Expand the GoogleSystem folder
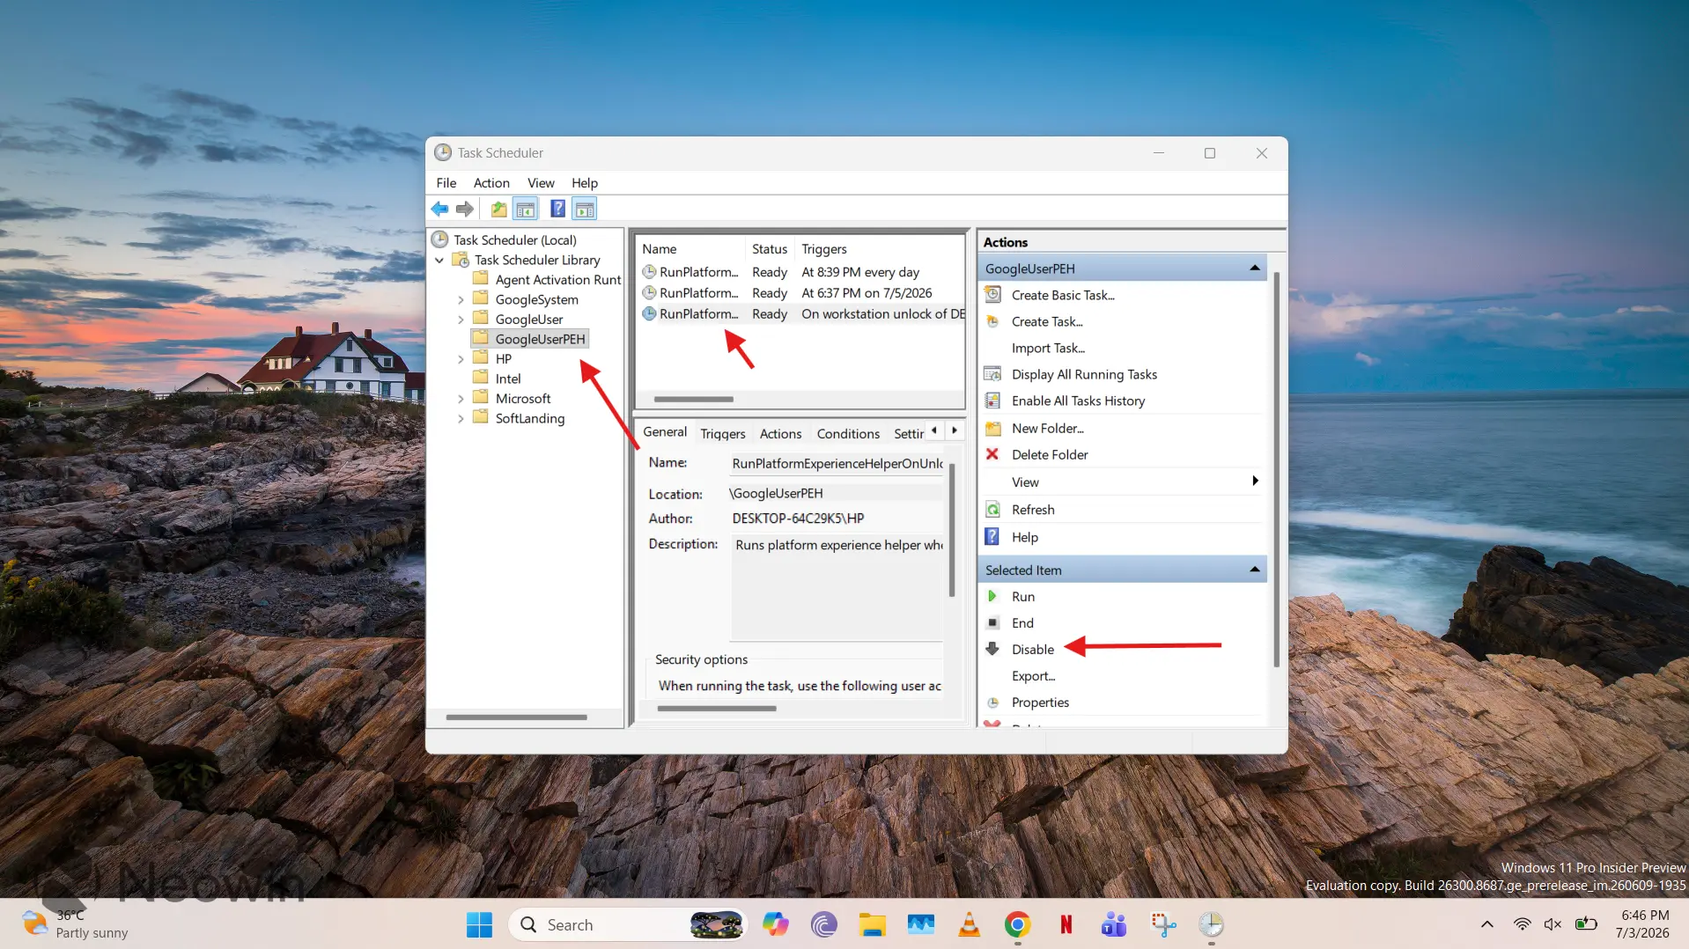Viewport: 1689px width, 949px height. 461,300
